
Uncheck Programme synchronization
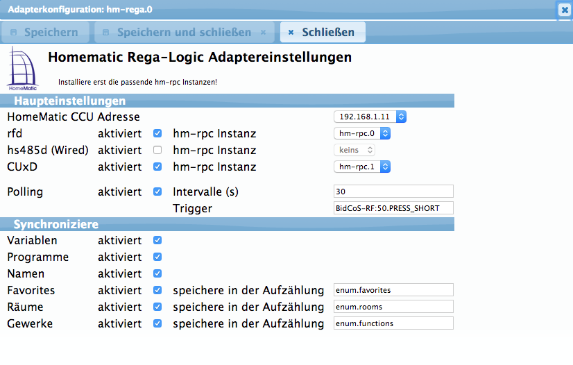[157, 257]
